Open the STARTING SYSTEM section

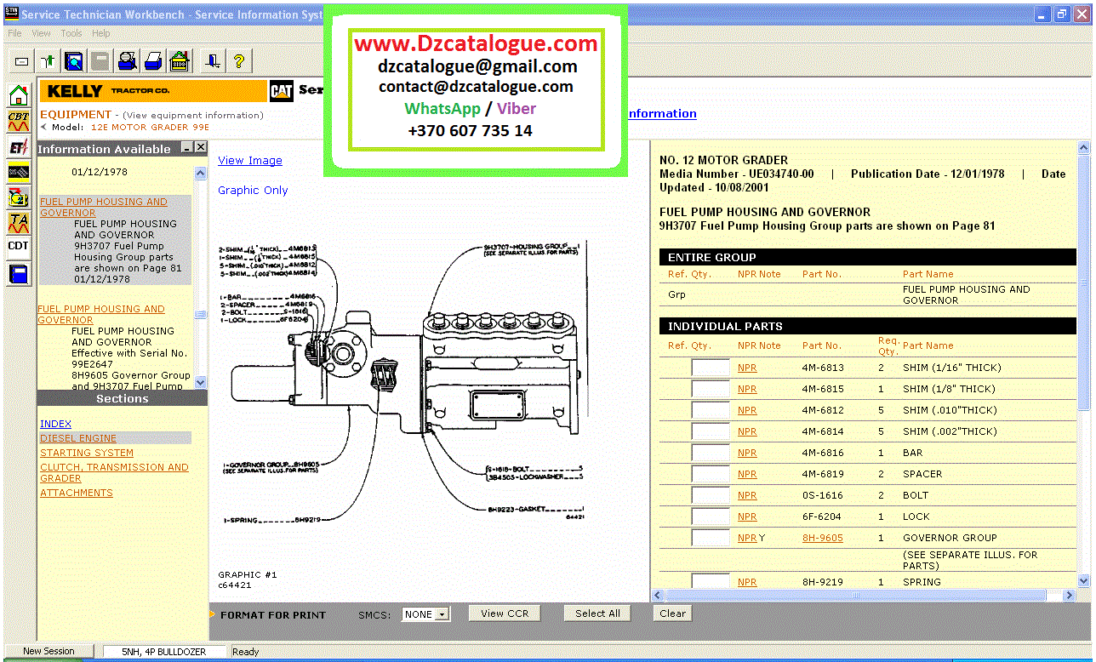[x=87, y=453]
